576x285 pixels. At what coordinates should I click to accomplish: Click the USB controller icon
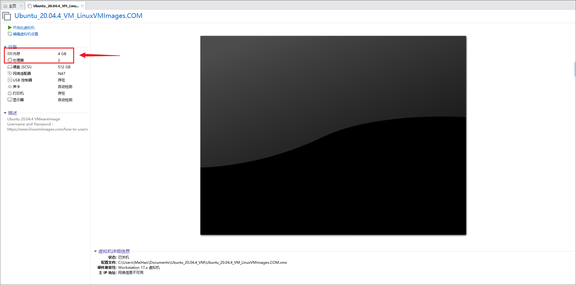click(x=10, y=80)
